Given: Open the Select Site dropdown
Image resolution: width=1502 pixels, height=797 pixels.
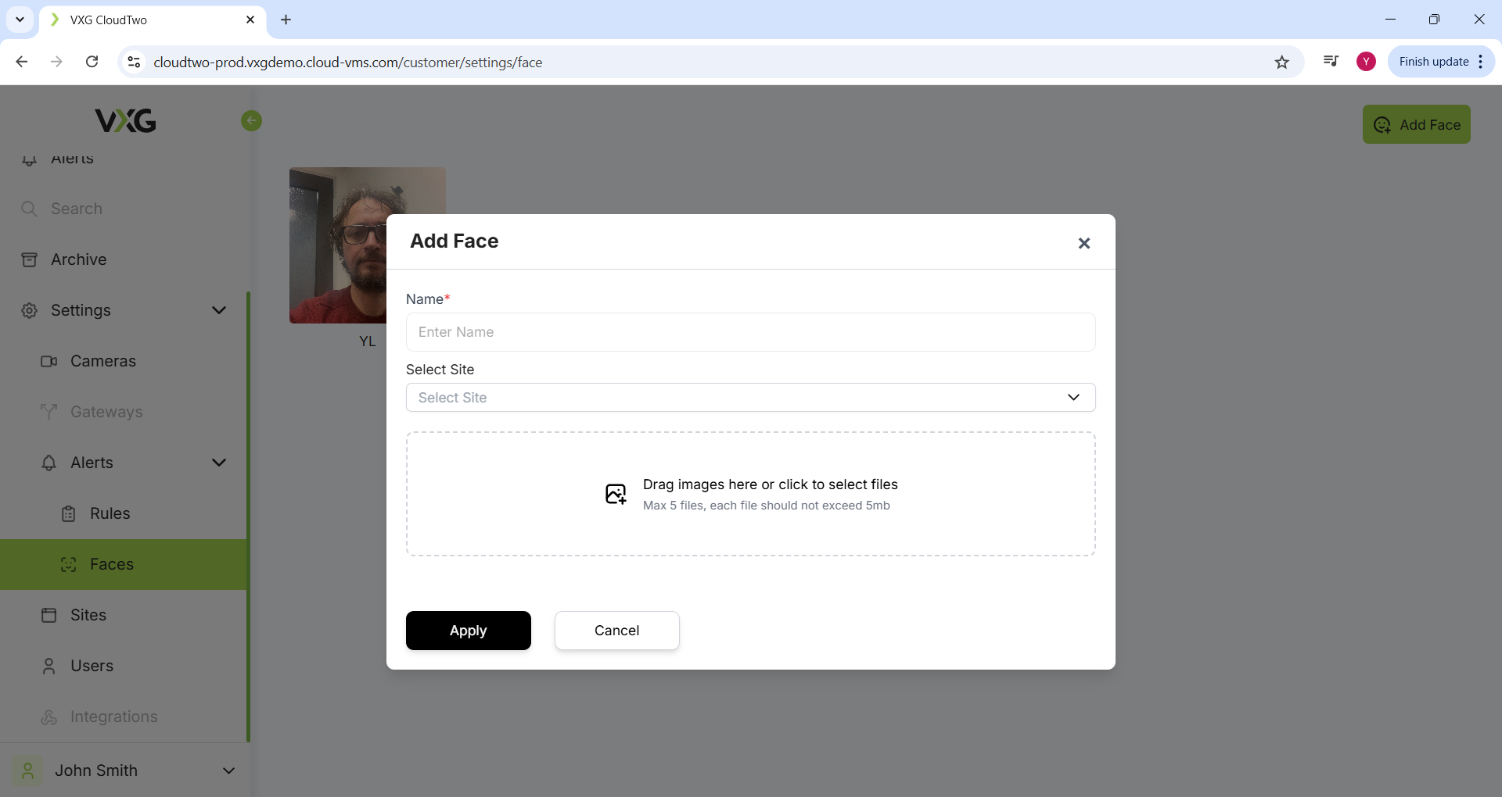Looking at the screenshot, I should pyautogui.click(x=750, y=397).
